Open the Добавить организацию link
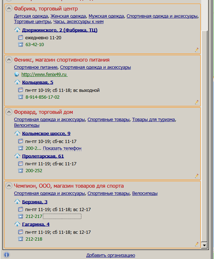This screenshot has height=259, width=214. 111,255
